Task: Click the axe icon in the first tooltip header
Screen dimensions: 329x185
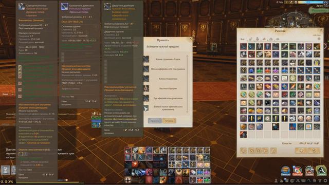Action: click(x=22, y=7)
